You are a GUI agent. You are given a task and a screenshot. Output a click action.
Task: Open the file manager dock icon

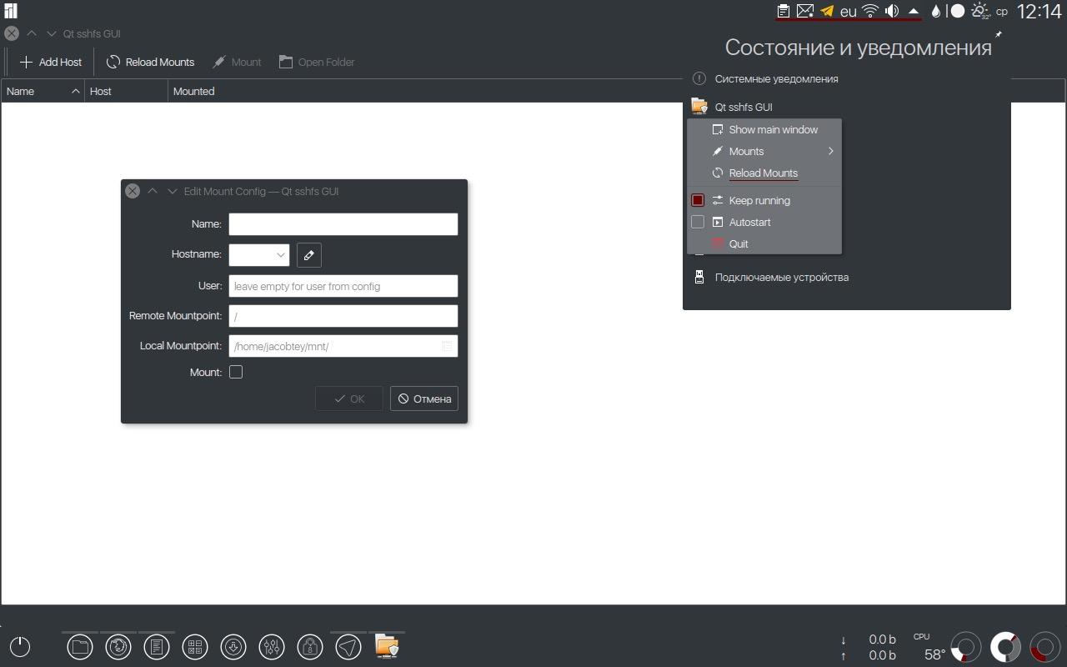coord(80,646)
